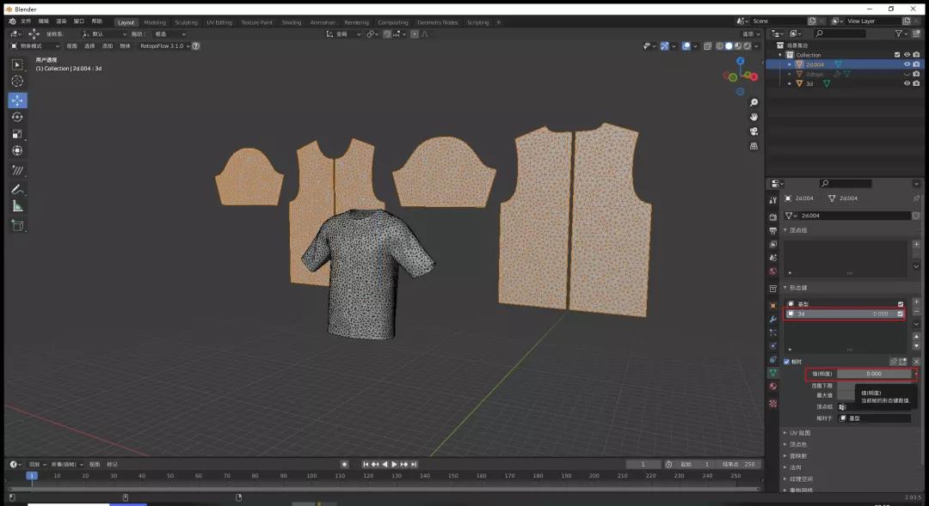The height and width of the screenshot is (506, 929).
Task: Hide the 3d object in the outliner
Action: (x=906, y=83)
